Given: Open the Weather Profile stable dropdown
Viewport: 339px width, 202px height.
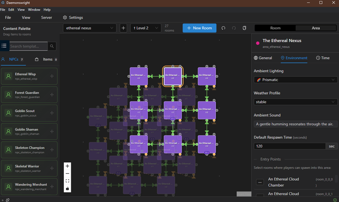Looking at the screenshot, I should click(x=295, y=102).
